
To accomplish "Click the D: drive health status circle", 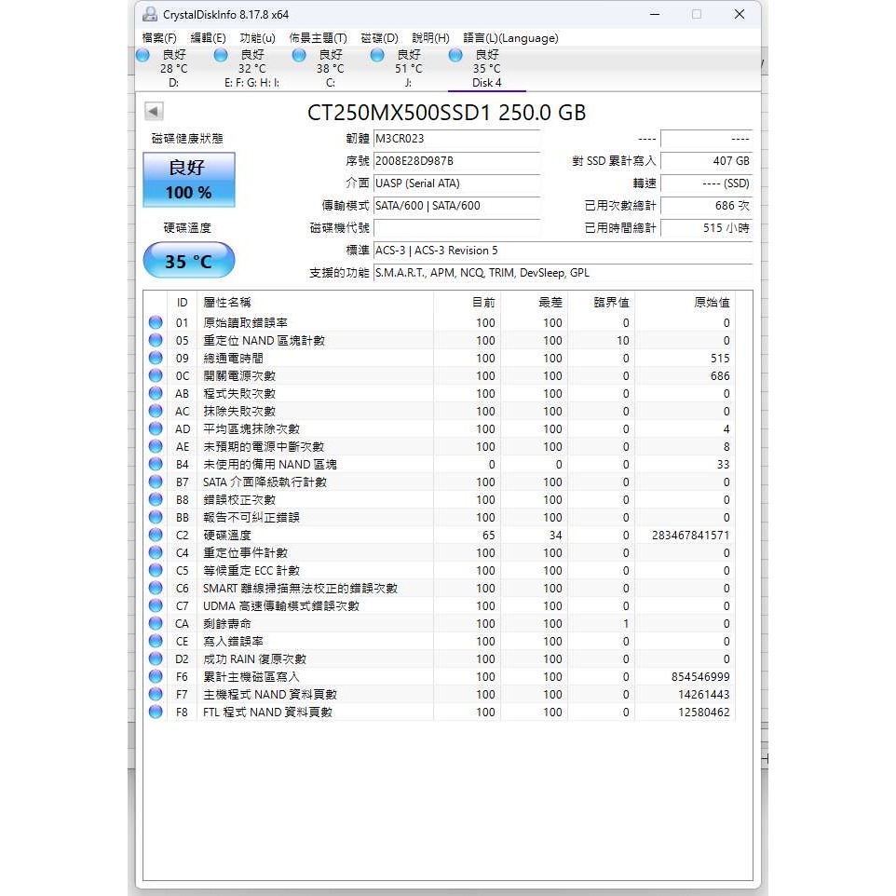I will click(143, 56).
